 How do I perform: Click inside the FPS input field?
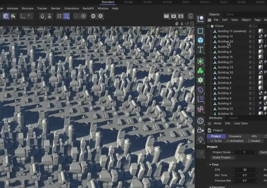pos(244,170)
